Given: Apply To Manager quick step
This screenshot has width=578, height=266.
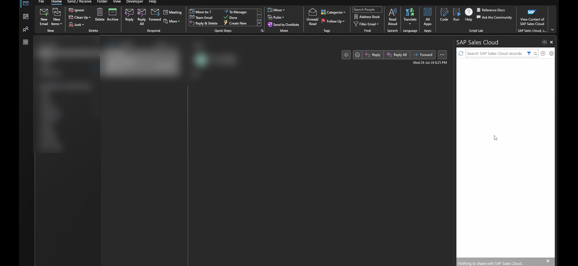Looking at the screenshot, I should [x=235, y=12].
